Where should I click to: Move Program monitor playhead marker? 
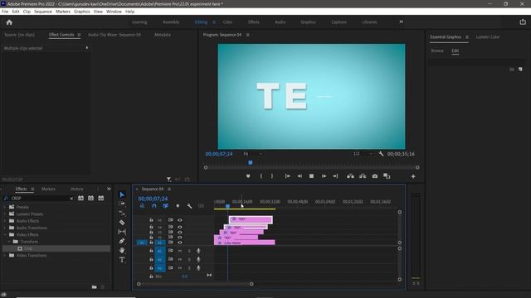(251, 162)
